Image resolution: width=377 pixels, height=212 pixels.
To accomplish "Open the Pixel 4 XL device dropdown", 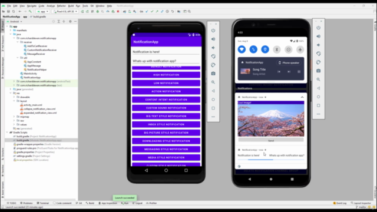I will 65,11.
